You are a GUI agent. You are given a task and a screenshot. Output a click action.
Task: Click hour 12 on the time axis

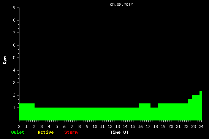coord(110,127)
